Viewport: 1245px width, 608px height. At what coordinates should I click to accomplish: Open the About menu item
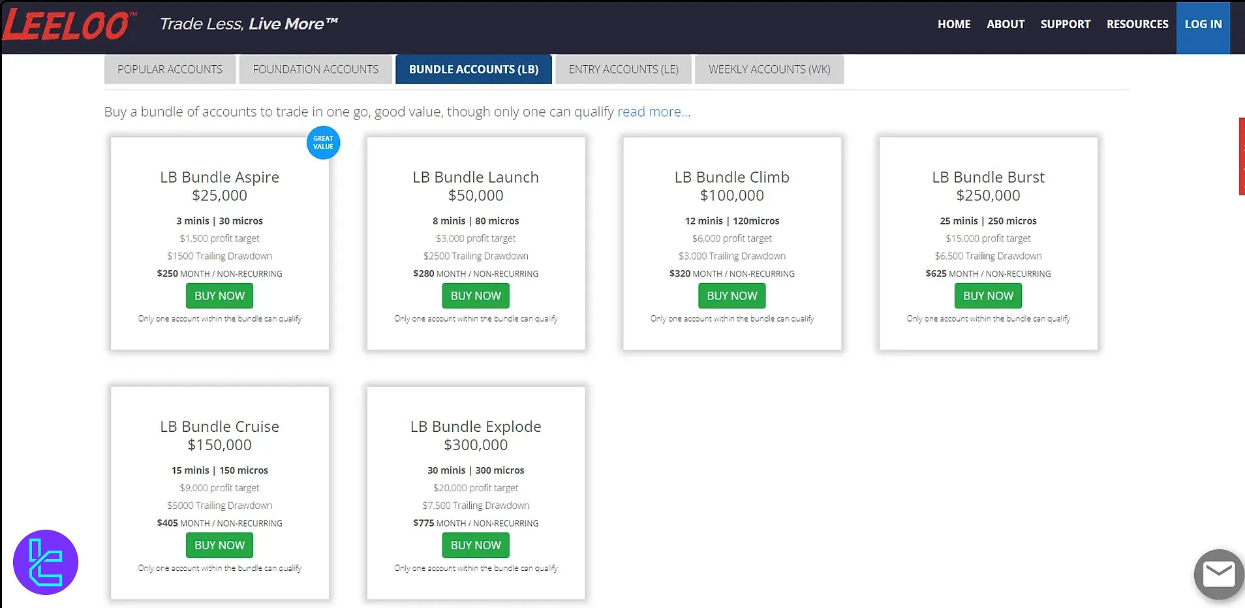click(1006, 24)
